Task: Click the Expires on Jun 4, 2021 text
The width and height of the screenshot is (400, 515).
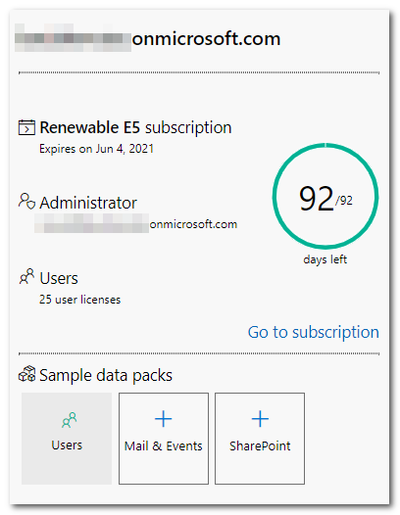Action: (x=96, y=149)
